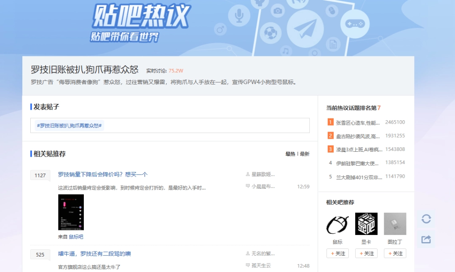Click heat value 1931255
The width and height of the screenshot is (455, 272).
(x=395, y=135)
